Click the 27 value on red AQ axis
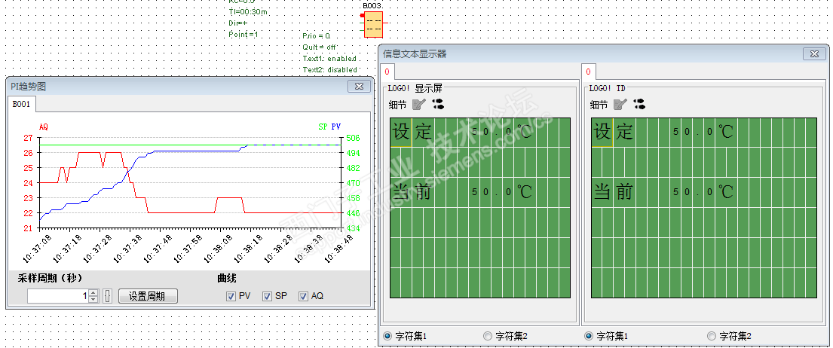 [x=28, y=138]
